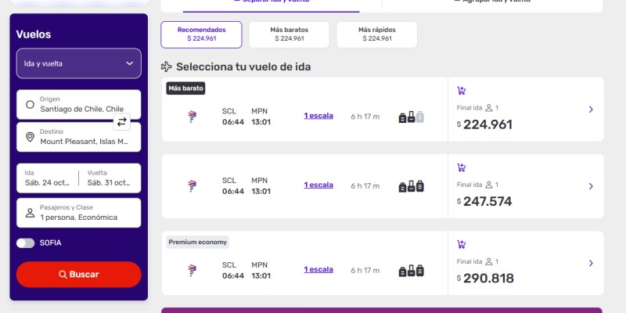Expand the $ 247.574 flight with chevron
The image size is (626, 313).
click(591, 186)
